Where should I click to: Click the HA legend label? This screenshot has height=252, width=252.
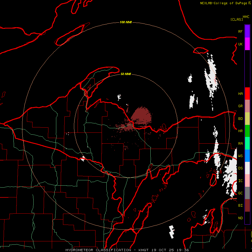(x=240, y=94)
